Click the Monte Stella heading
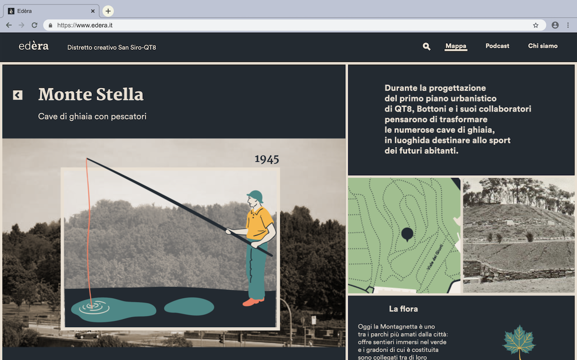 coord(91,95)
